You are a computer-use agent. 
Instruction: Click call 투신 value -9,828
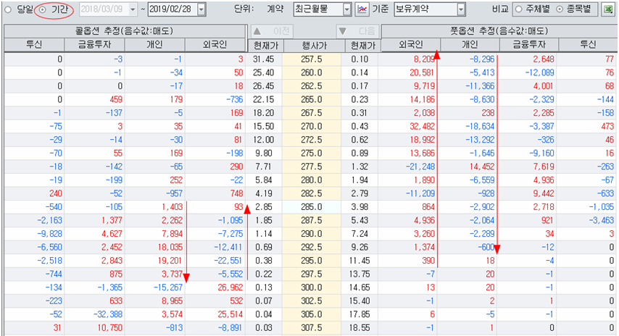point(50,233)
